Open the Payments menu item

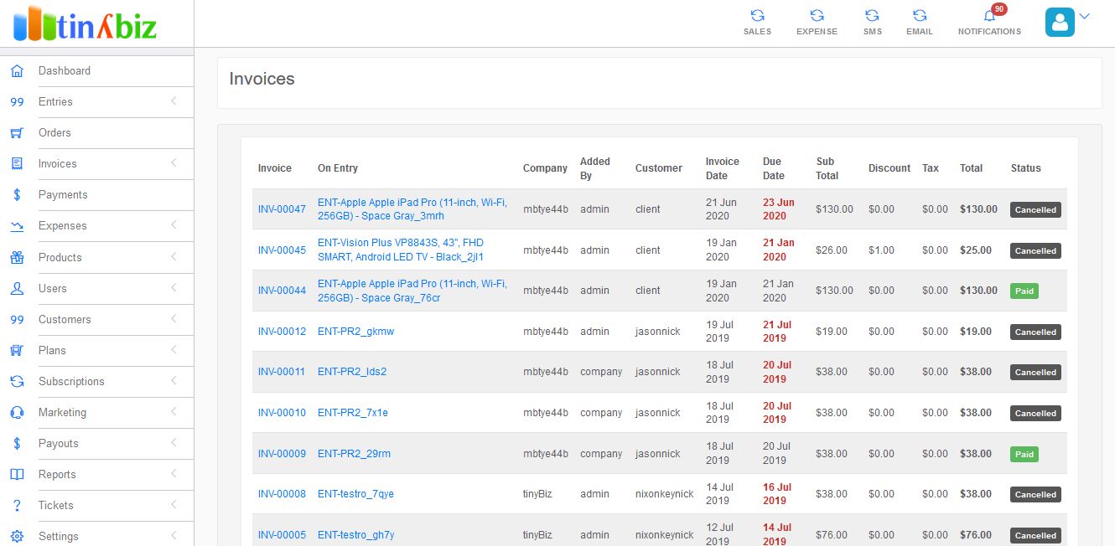[x=63, y=195]
